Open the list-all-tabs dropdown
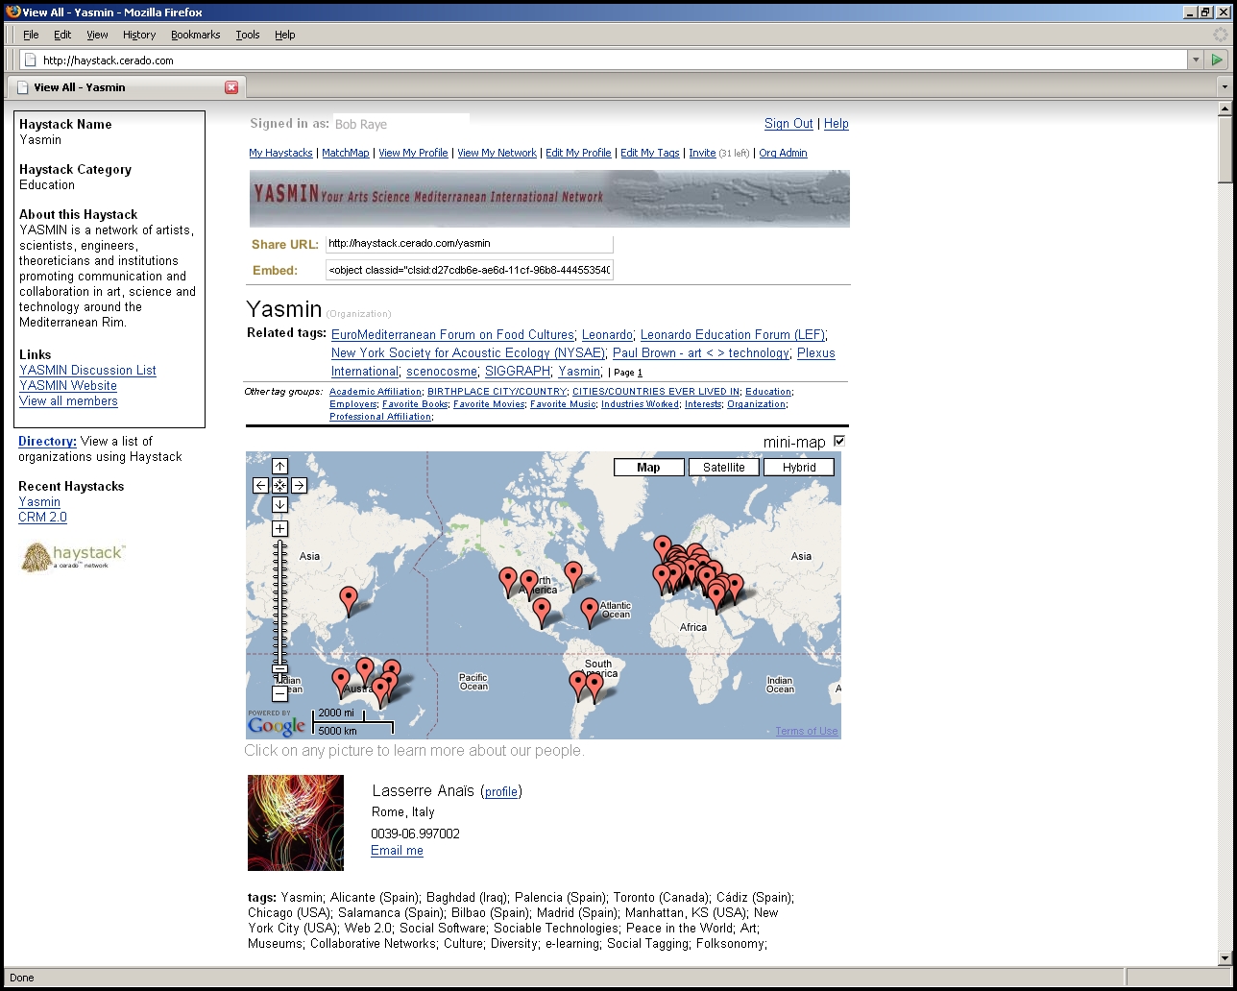Screen dimensions: 1237x991 [x=1224, y=87]
